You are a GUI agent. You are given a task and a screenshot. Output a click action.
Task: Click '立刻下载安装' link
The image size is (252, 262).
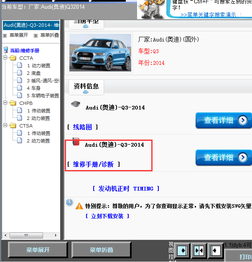tap(107, 216)
